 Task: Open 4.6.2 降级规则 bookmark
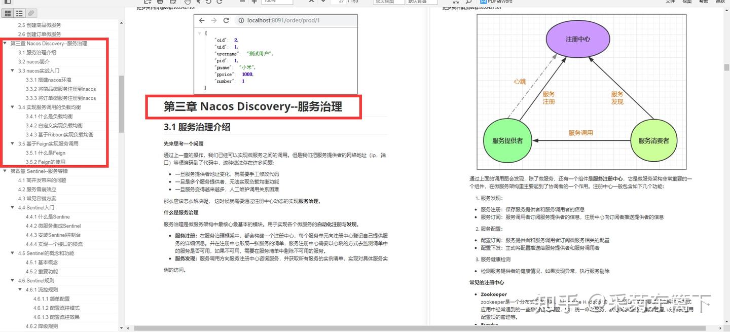pyautogui.click(x=42, y=326)
